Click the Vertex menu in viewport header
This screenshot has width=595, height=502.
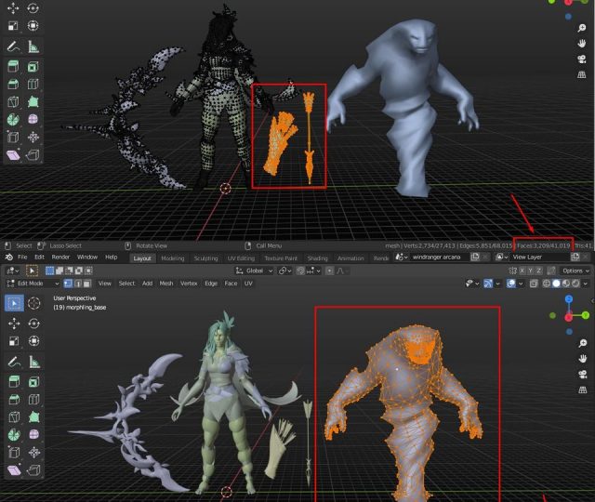(x=189, y=284)
